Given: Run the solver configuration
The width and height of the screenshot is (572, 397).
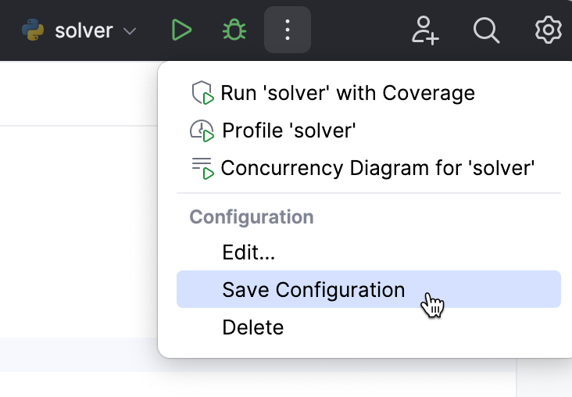Looking at the screenshot, I should click(181, 31).
